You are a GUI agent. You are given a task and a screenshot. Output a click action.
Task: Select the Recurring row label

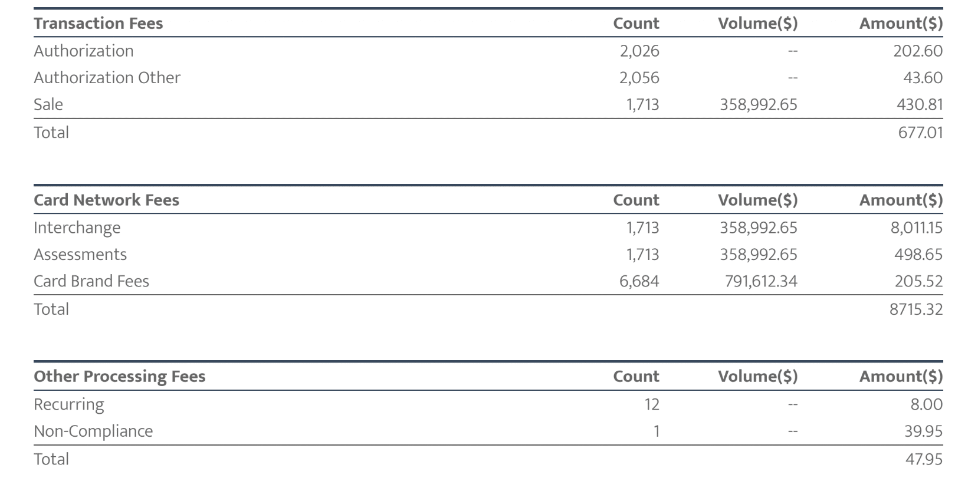click(x=68, y=404)
